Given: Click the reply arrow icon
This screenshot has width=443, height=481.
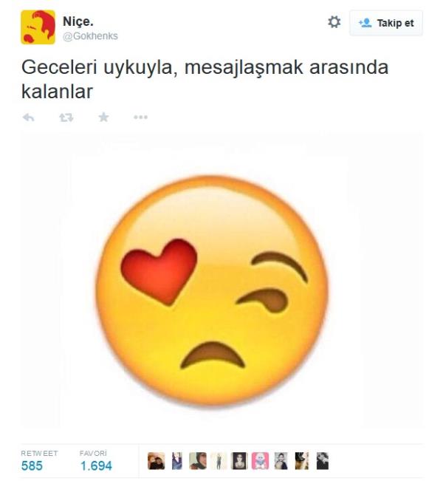Looking at the screenshot, I should [29, 117].
